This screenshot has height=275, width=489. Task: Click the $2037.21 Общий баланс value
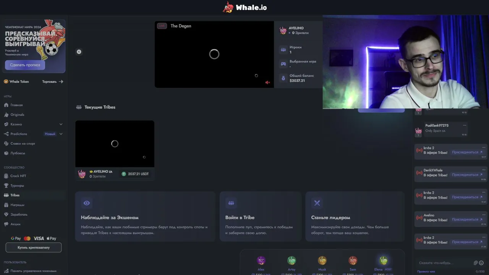pos(297,81)
